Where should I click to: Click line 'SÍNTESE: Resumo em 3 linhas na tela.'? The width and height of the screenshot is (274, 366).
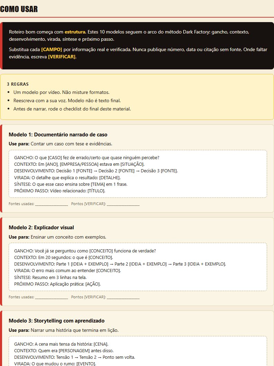pyautogui.click(x=50, y=278)
